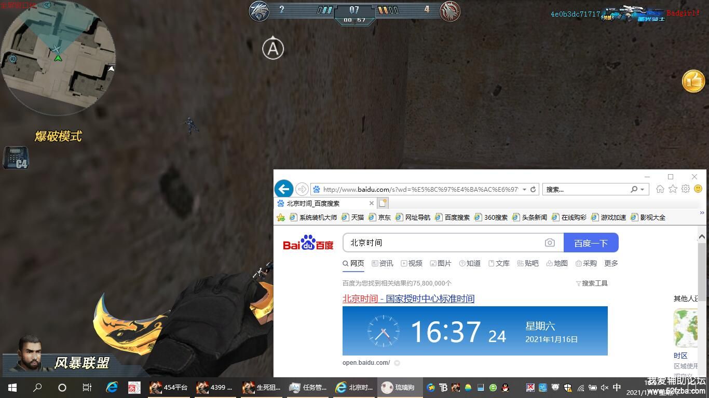Click the 百度一下 search button
This screenshot has height=398, width=709.
[x=591, y=243]
